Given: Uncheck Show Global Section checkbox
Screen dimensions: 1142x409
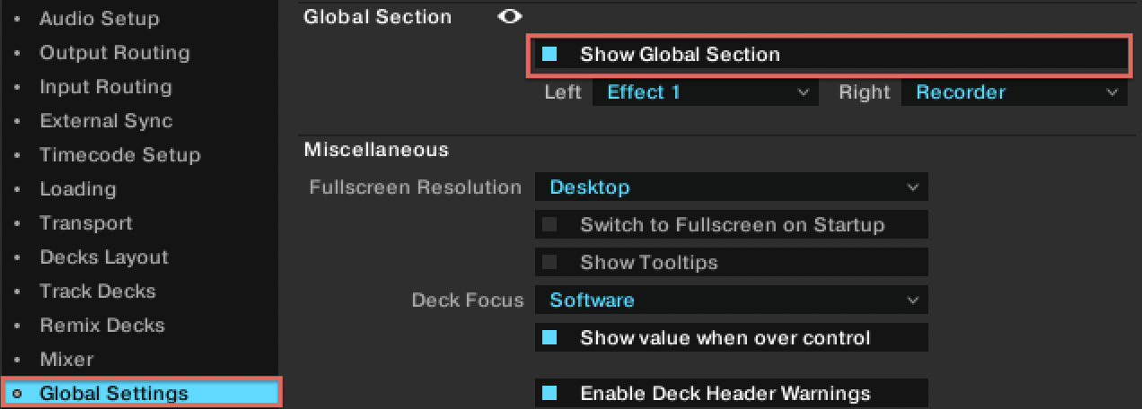Looking at the screenshot, I should (x=549, y=55).
